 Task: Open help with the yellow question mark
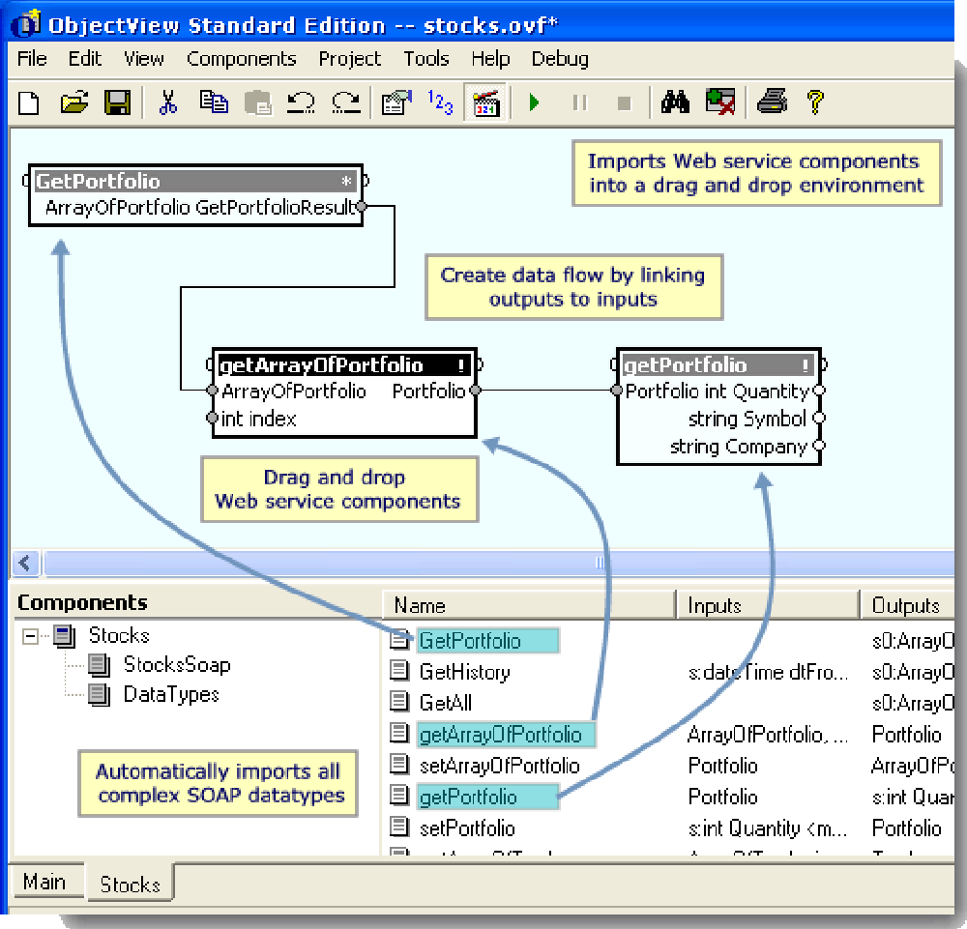pyautogui.click(x=815, y=102)
